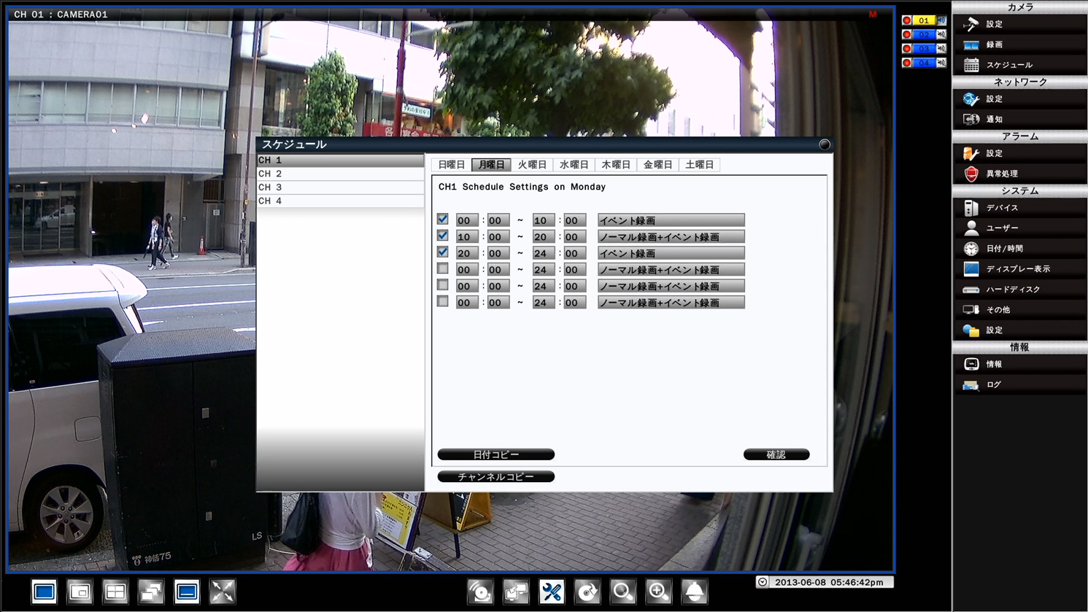Screen dimensions: 1088x612
Task: Toggle audio speaker for channel 02
Action: coord(941,35)
